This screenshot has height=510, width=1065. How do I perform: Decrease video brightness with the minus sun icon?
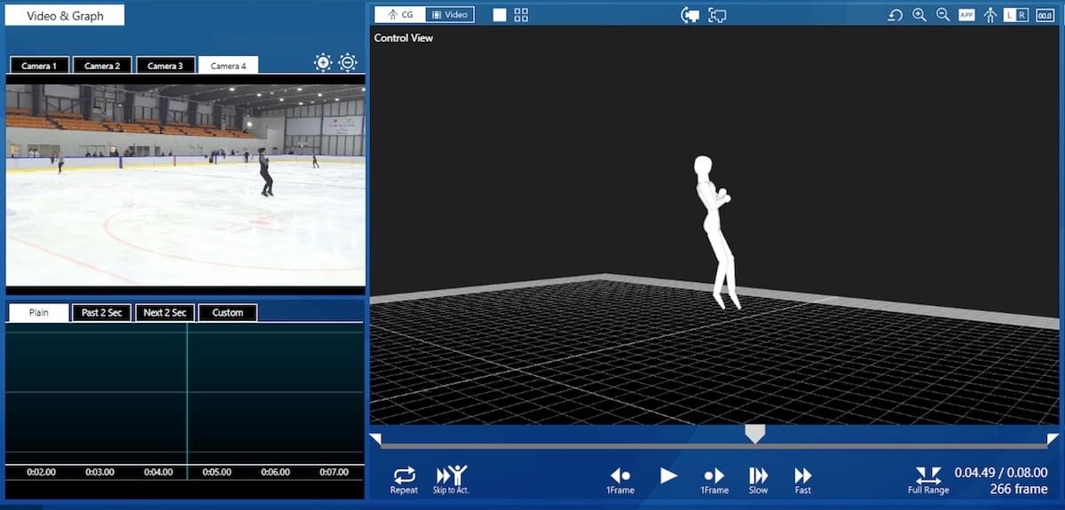coord(348,63)
